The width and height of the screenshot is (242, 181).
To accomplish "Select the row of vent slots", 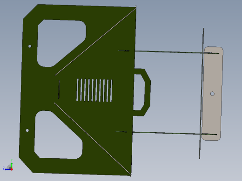I will tap(94, 90).
